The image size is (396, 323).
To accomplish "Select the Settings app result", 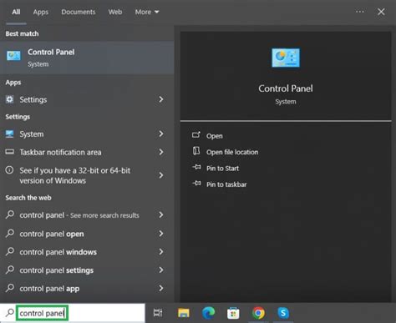I will pos(87,99).
